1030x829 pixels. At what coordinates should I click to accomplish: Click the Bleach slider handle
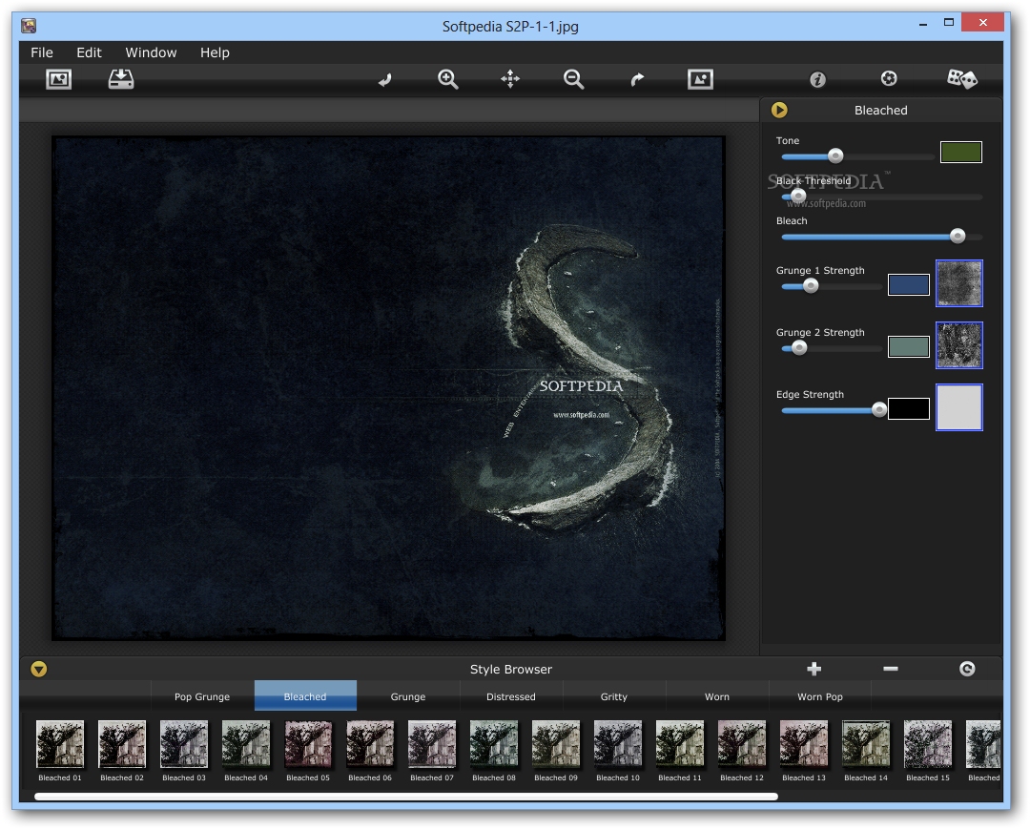[x=958, y=236]
